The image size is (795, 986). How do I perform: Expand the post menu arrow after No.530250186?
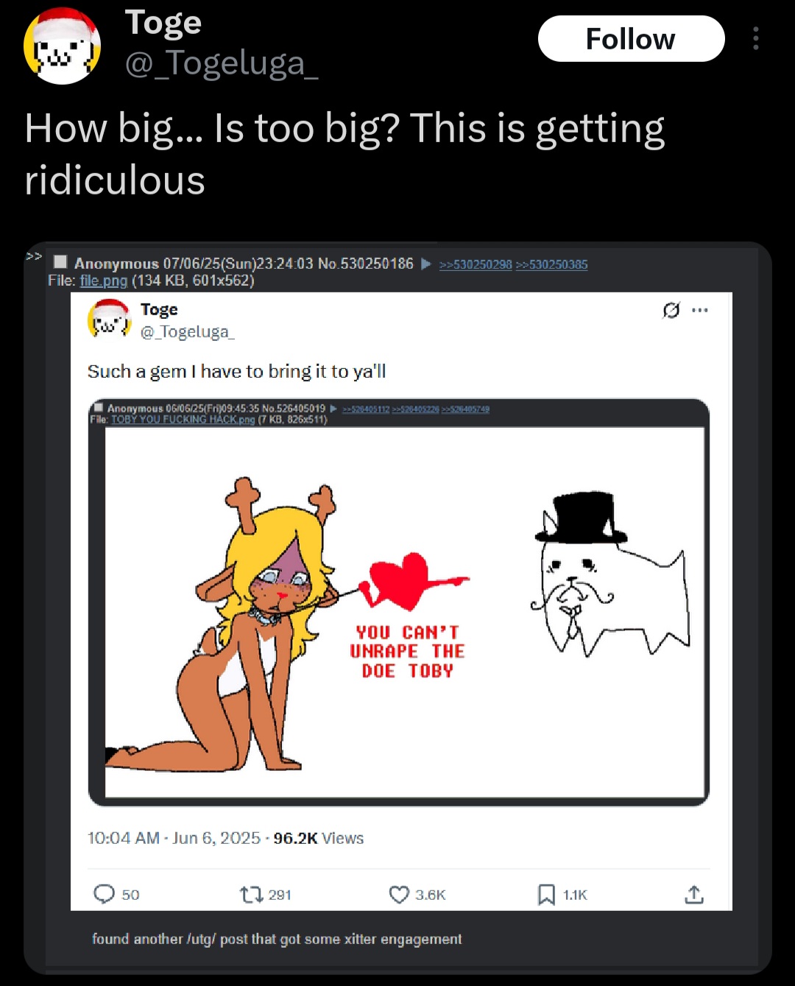point(426,264)
